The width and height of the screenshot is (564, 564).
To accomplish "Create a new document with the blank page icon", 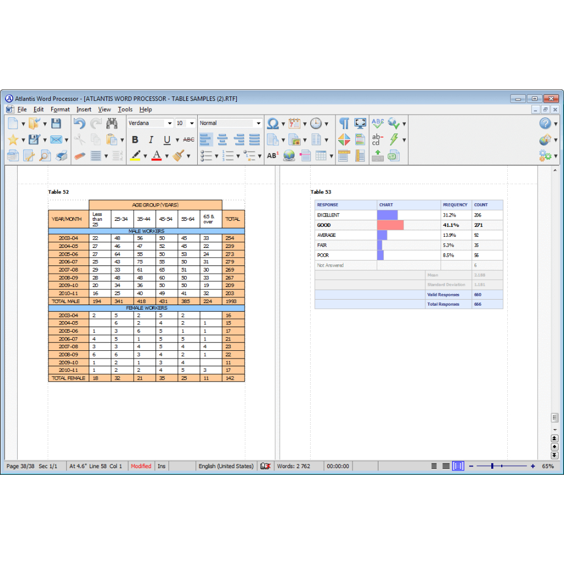I will pyautogui.click(x=13, y=124).
